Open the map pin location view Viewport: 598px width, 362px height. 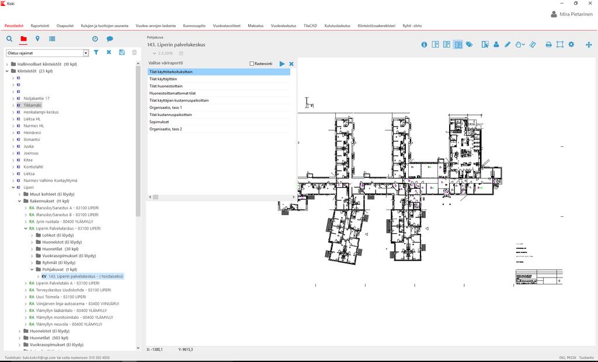click(x=37, y=39)
